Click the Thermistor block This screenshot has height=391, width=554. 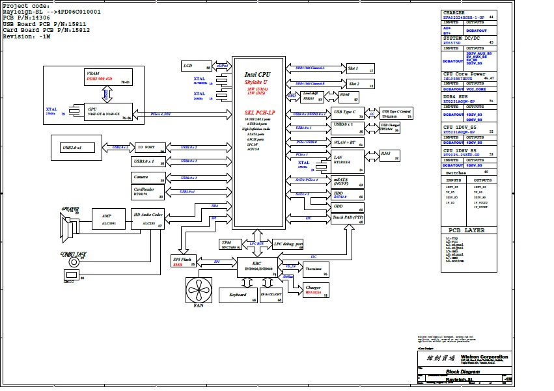316,269
